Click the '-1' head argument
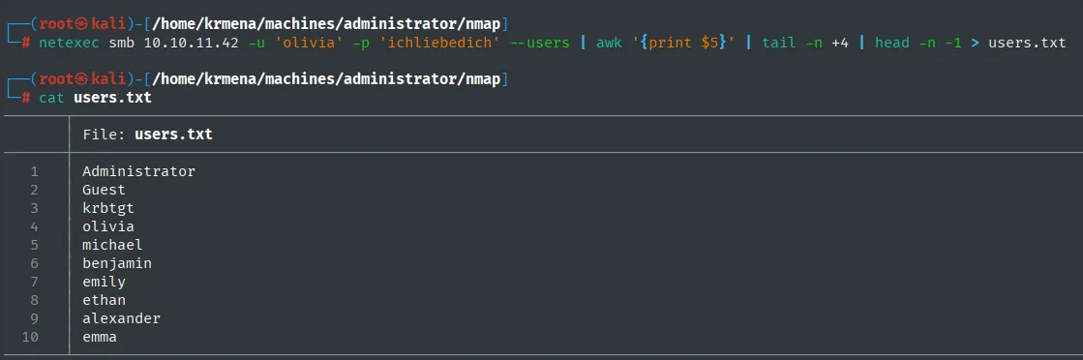The width and height of the screenshot is (1083, 360). (952, 43)
